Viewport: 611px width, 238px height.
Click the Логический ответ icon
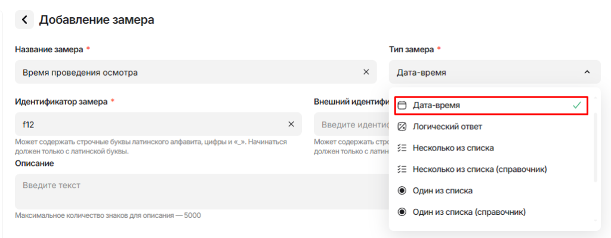coord(402,127)
